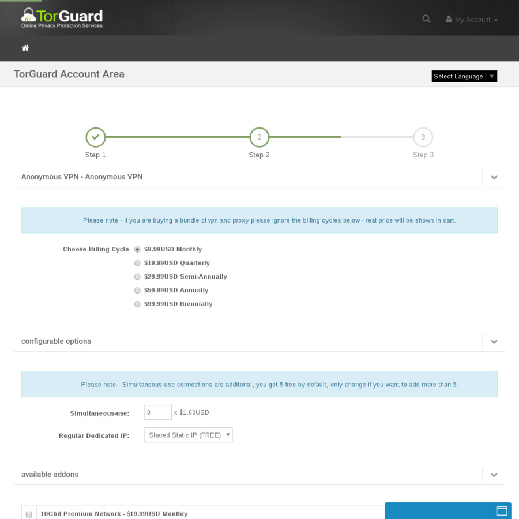Click the 'Step 2' label
The image size is (519, 519).
[x=259, y=155]
